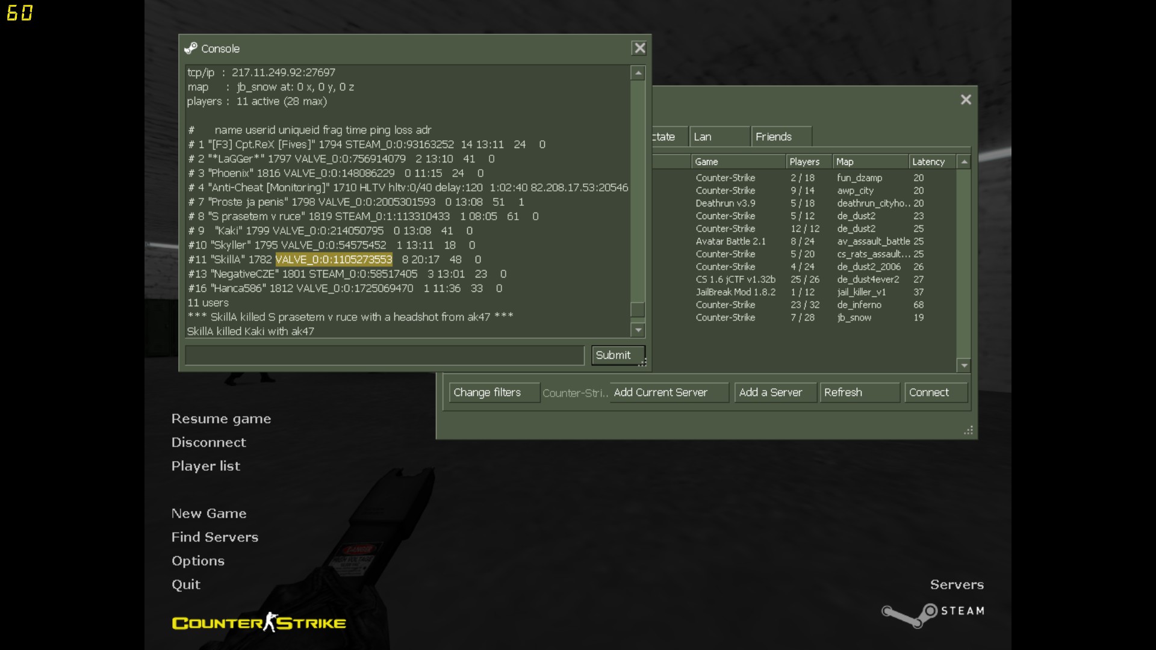Open Find Servers from main menu
Viewport: 1156px width, 650px height.
214,537
